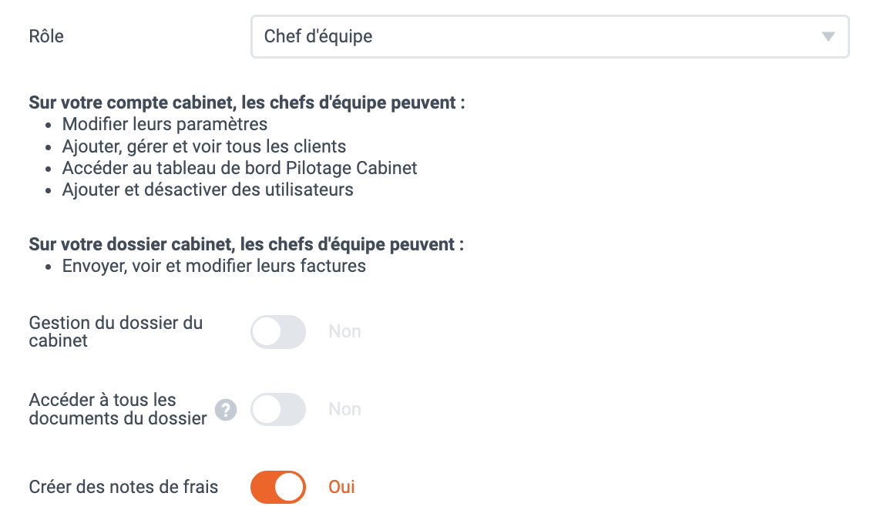Click the help question mark icon

pyautogui.click(x=226, y=410)
